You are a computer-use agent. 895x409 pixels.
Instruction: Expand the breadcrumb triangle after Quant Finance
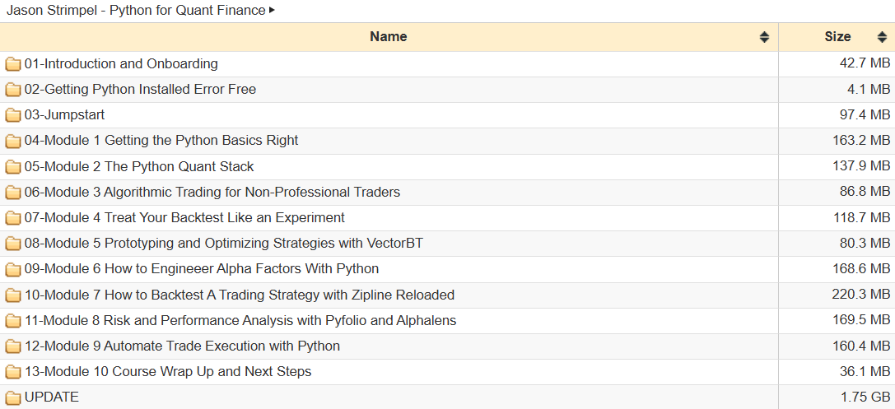click(x=272, y=10)
